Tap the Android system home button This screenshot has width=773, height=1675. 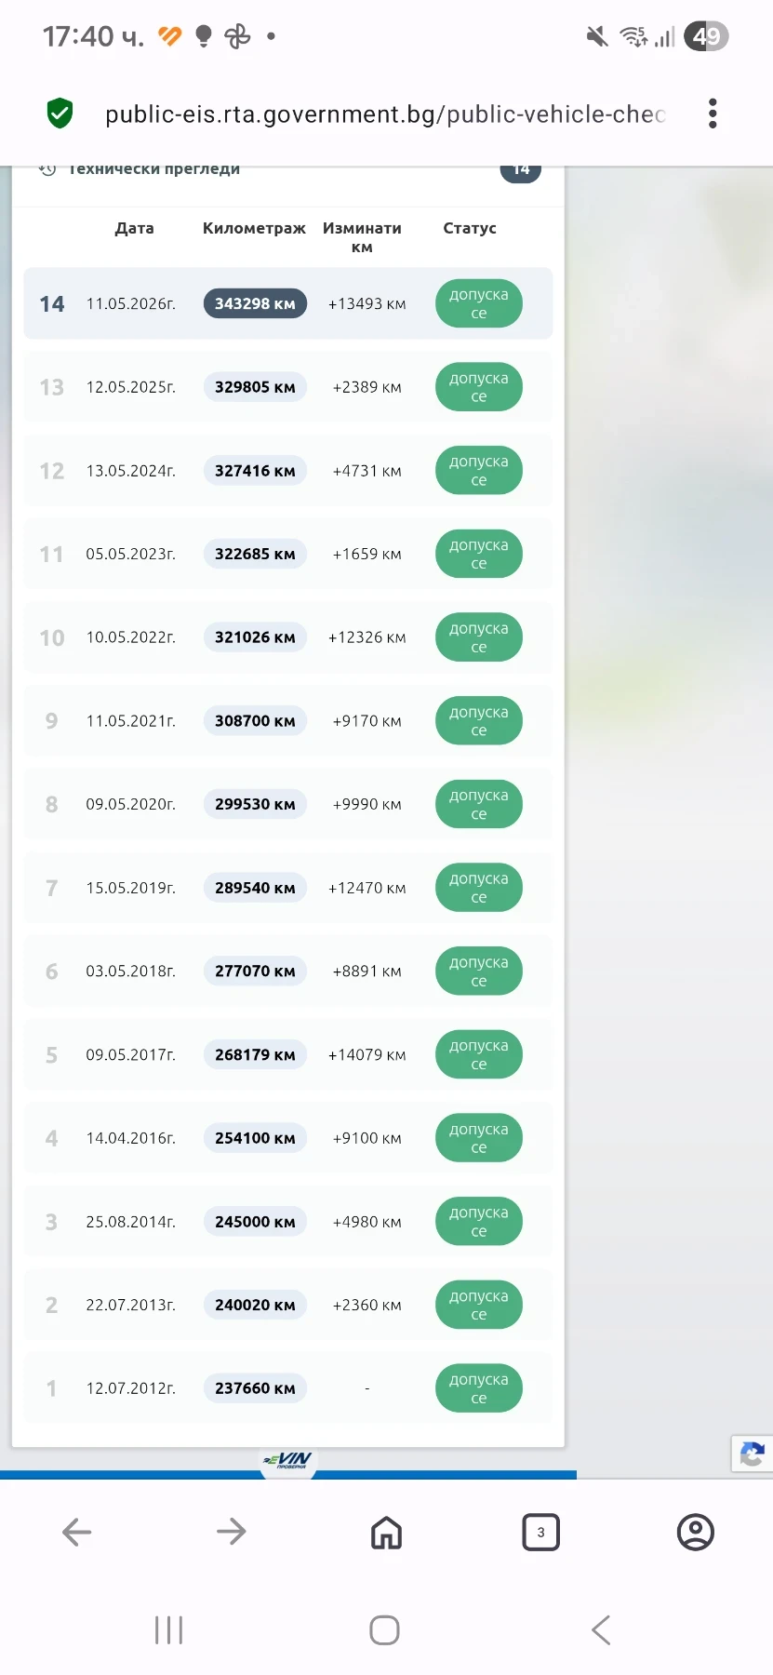click(384, 1629)
